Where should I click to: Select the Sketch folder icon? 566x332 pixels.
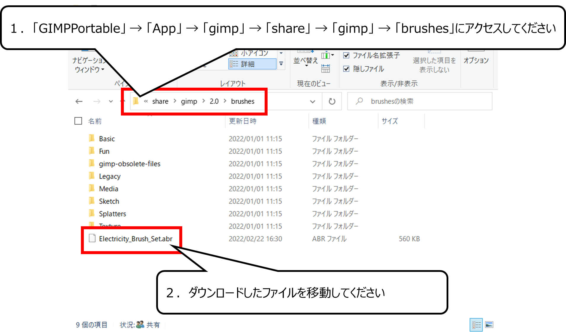coord(92,201)
